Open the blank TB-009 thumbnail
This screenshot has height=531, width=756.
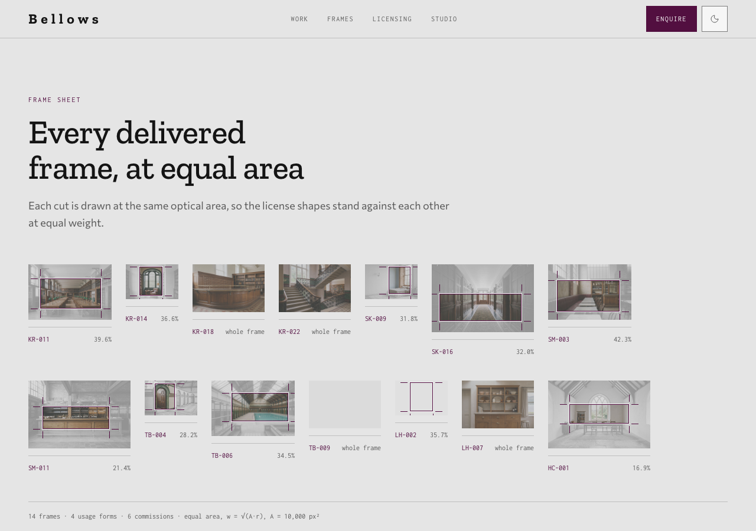click(x=345, y=404)
